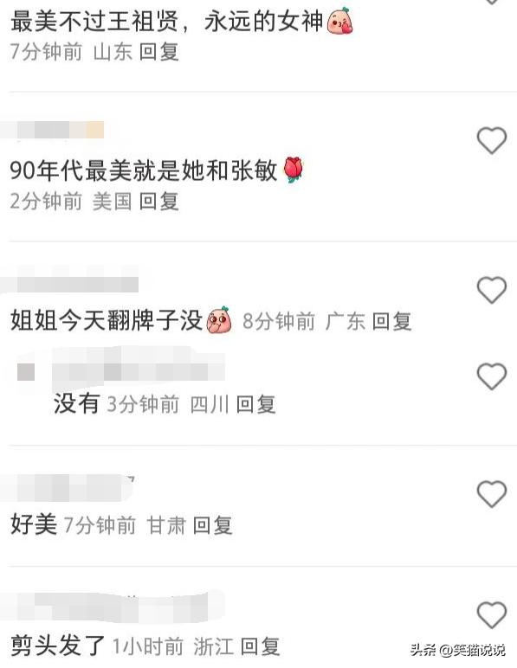Click kiss emoji after 永远的女神
The height and width of the screenshot is (668, 517).
(339, 21)
